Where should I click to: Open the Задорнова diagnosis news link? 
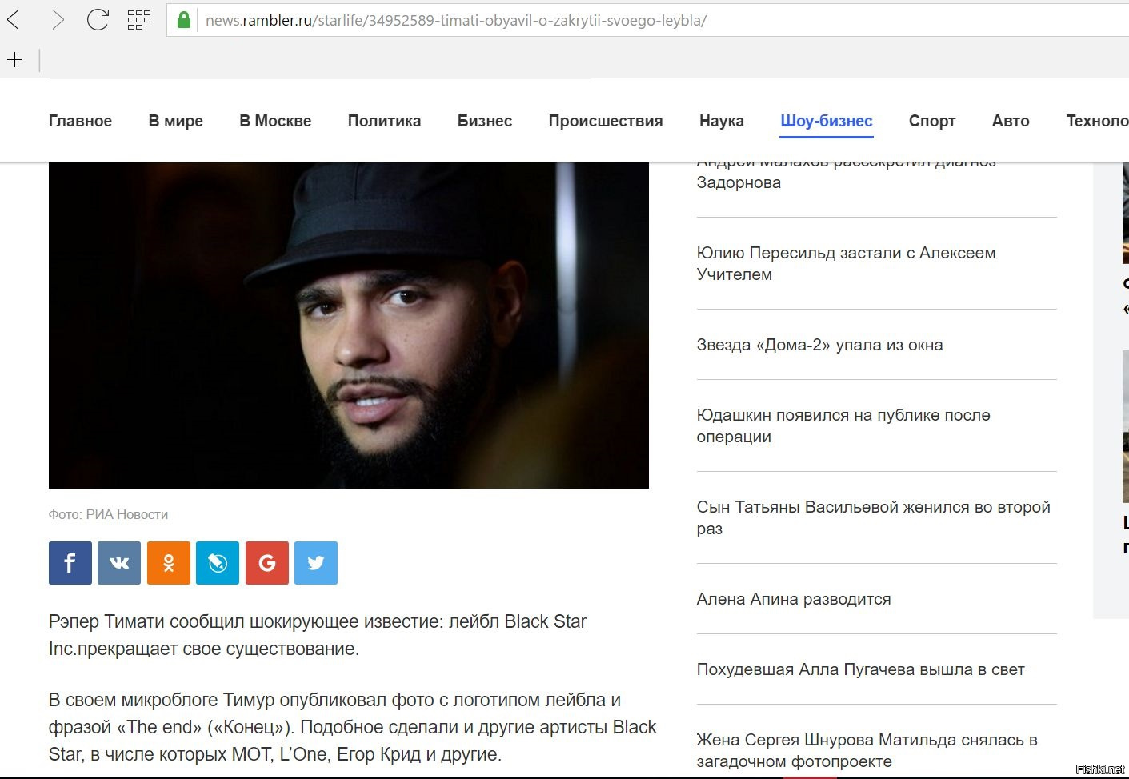[847, 176]
